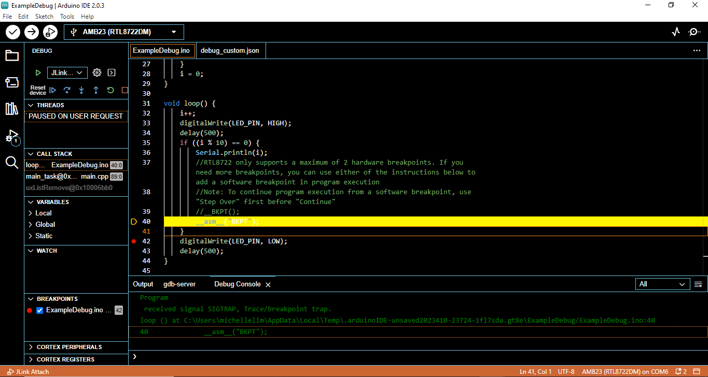This screenshot has width=708, height=377.
Task: Toggle the breakpoint on line 42
Action: point(134,241)
